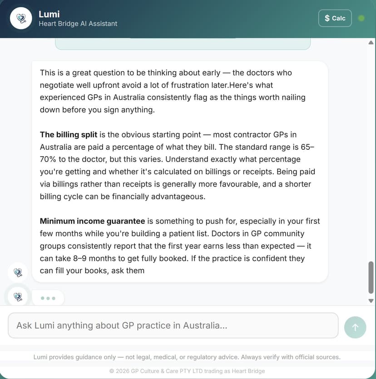The image size is (376, 379).
Task: Click the three-dots typing indicator bubble
Action: coord(48,298)
